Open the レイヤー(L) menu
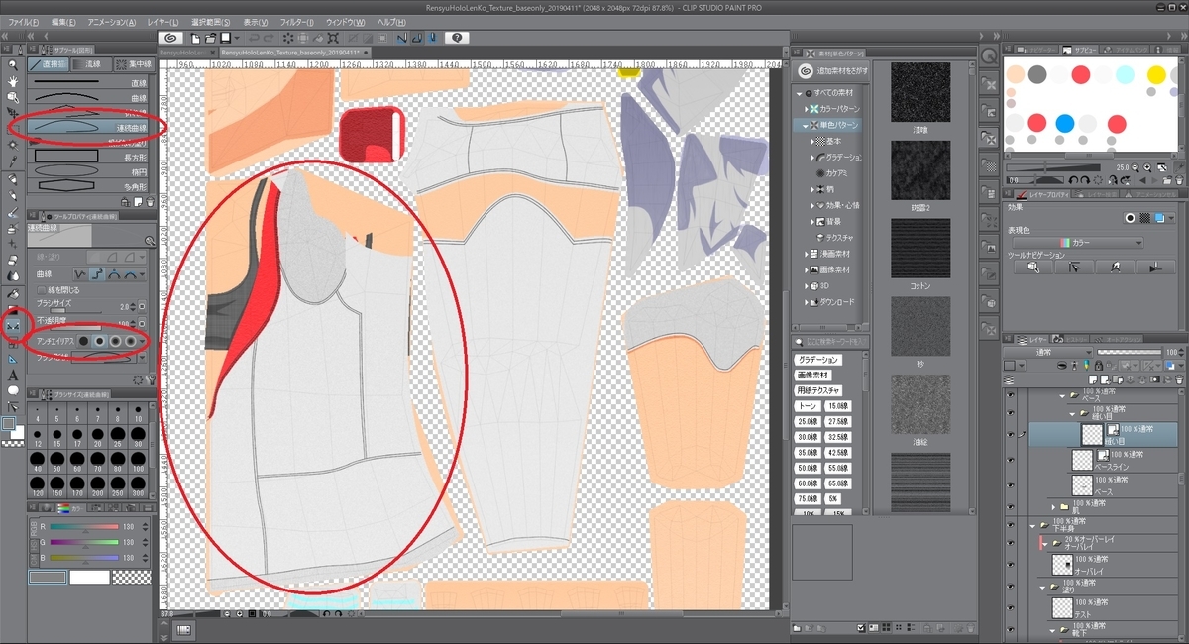 [162, 21]
